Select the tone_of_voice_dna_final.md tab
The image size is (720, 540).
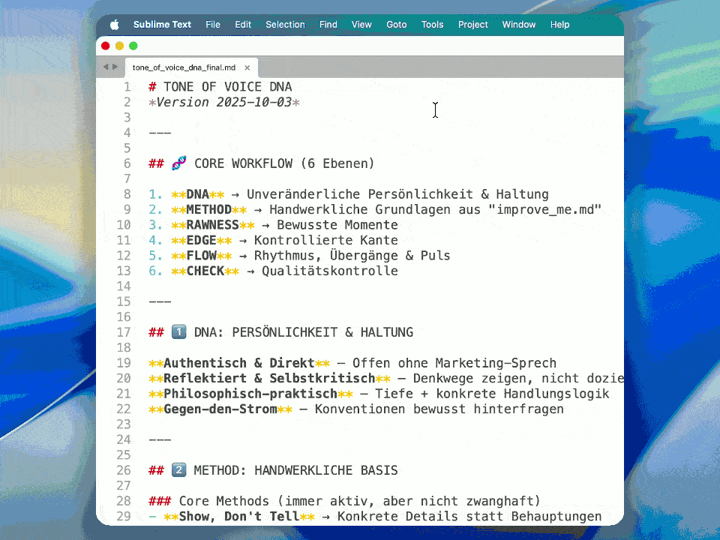coord(184,67)
